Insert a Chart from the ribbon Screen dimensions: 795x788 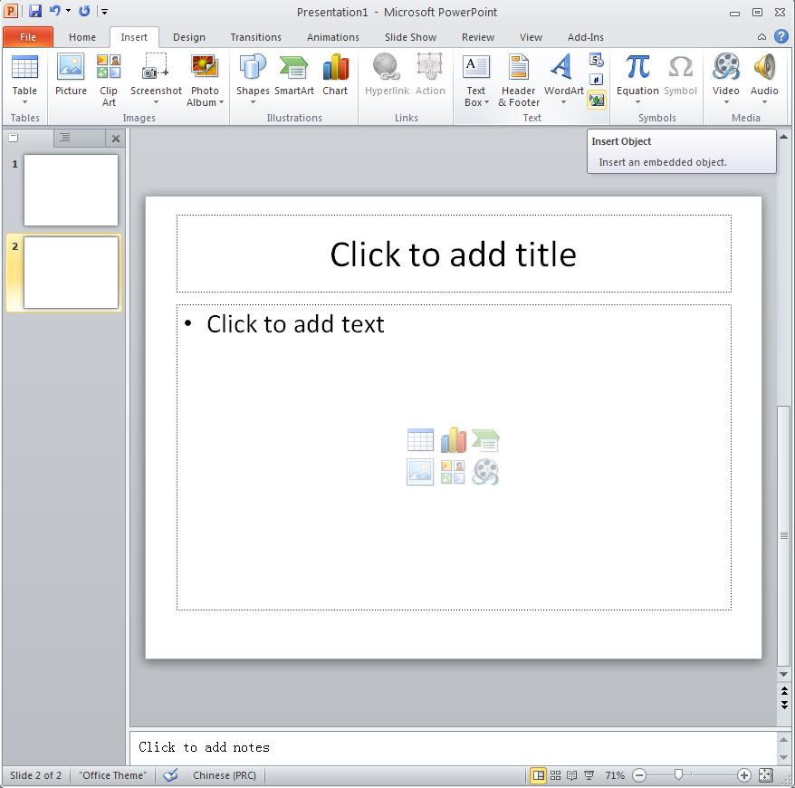[x=335, y=79]
